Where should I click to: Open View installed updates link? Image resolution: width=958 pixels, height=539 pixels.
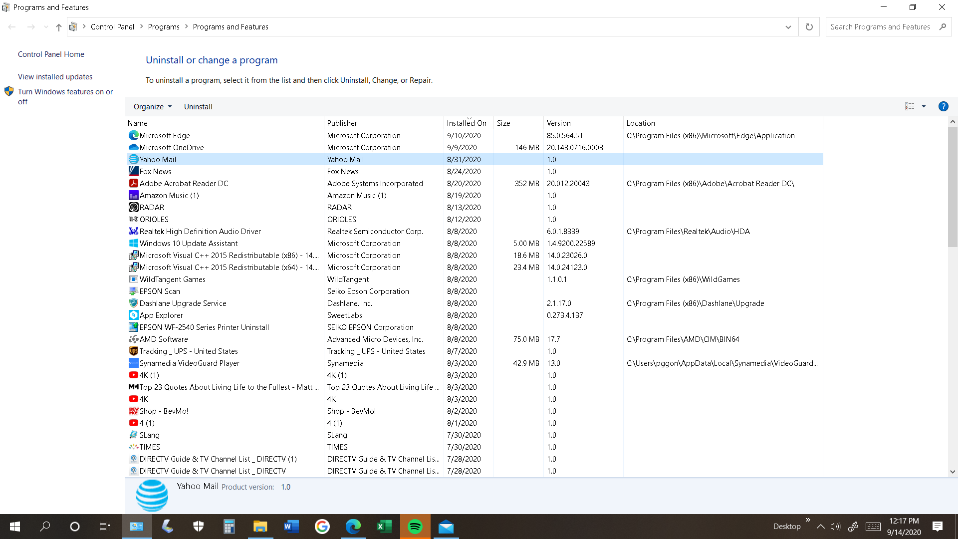[55, 77]
